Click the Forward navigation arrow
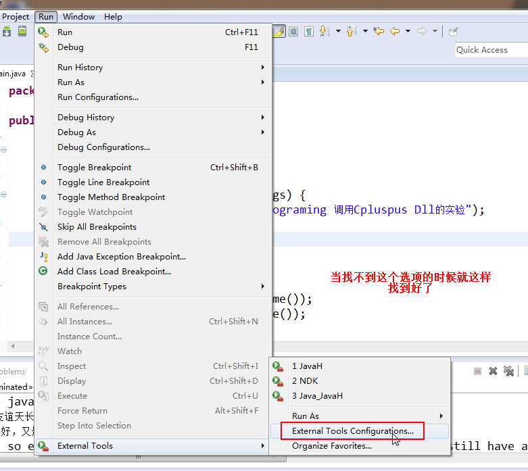Viewport: 528px width, 471px height. [x=422, y=31]
